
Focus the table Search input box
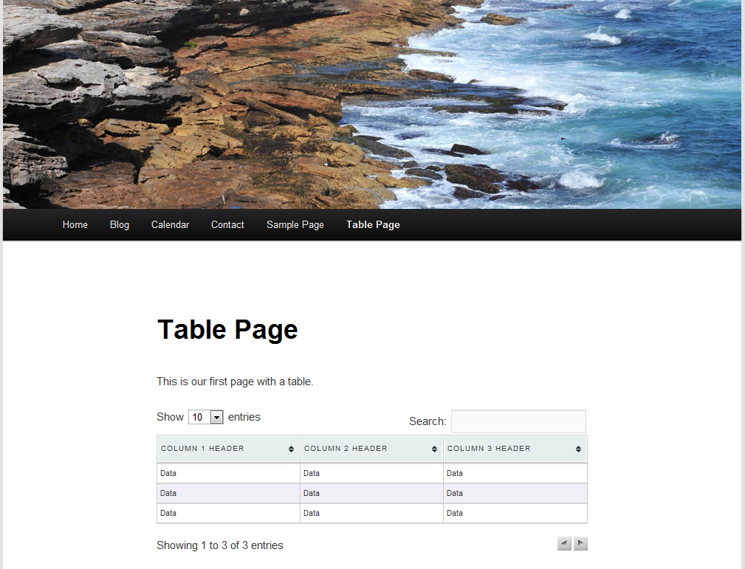click(x=518, y=421)
